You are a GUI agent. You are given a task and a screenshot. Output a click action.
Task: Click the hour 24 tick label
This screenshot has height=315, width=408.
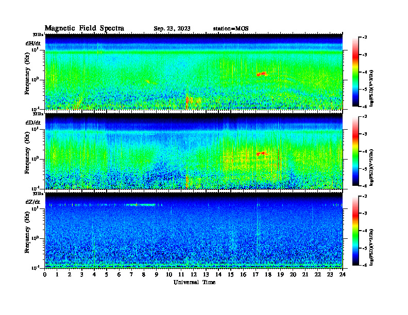click(x=343, y=274)
